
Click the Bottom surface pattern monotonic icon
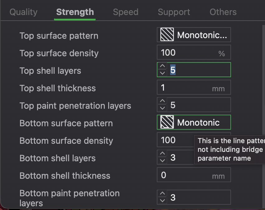point(167,122)
